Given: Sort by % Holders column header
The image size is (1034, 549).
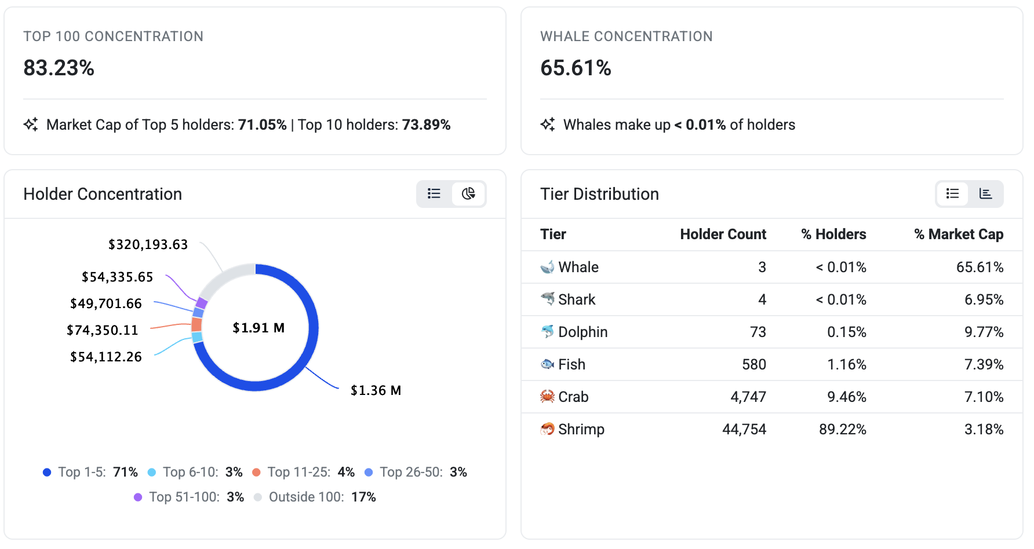Looking at the screenshot, I should click(x=833, y=234).
